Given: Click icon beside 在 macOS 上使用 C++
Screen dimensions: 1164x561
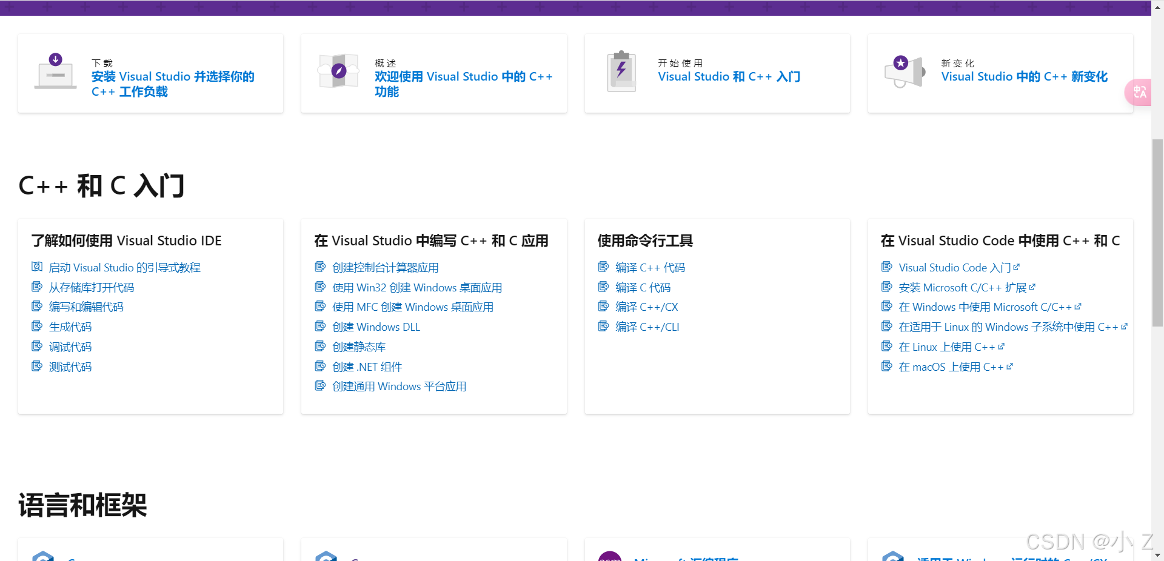Looking at the screenshot, I should coord(886,366).
